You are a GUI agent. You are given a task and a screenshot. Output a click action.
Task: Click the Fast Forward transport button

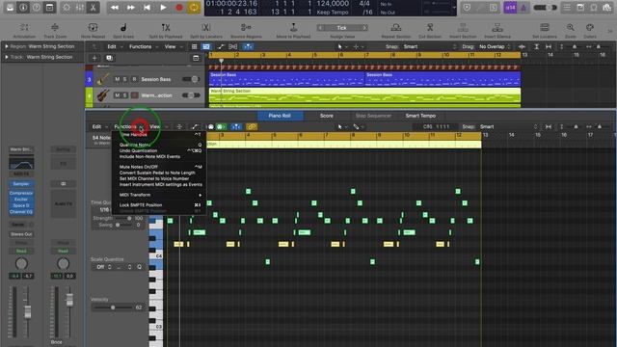[131, 7]
